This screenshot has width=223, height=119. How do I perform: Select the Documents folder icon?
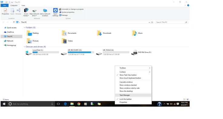pyautogui.click(x=64, y=33)
